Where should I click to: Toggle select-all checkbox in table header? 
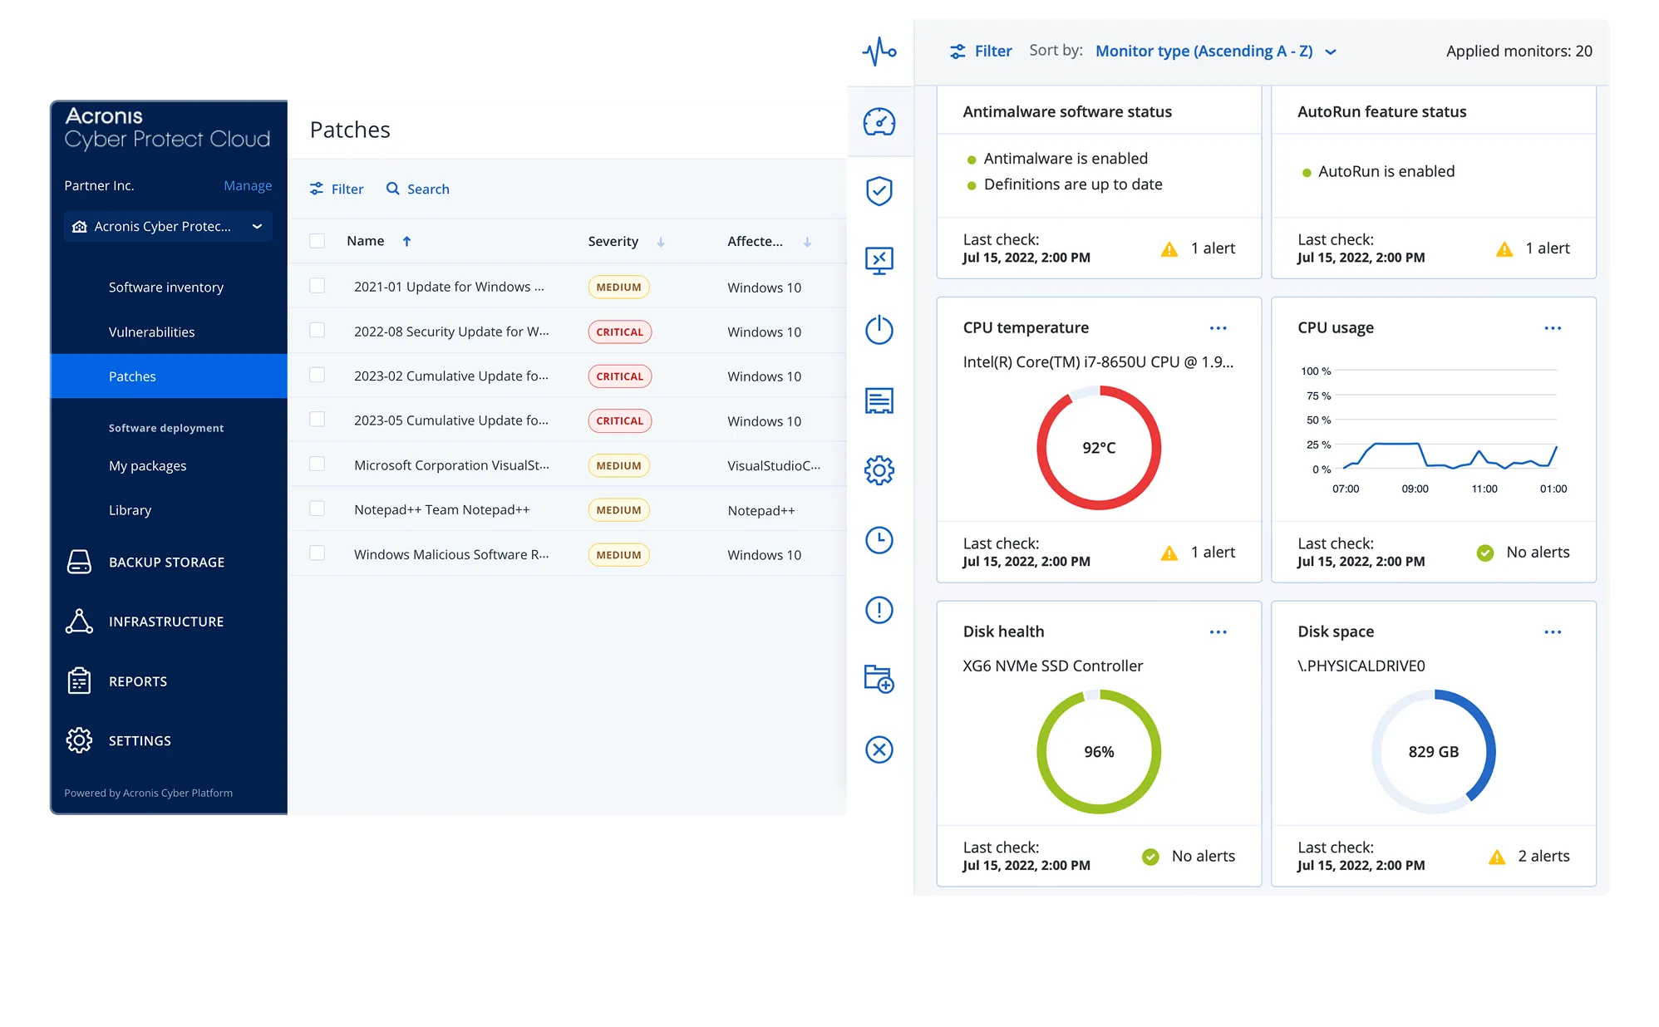(x=317, y=241)
